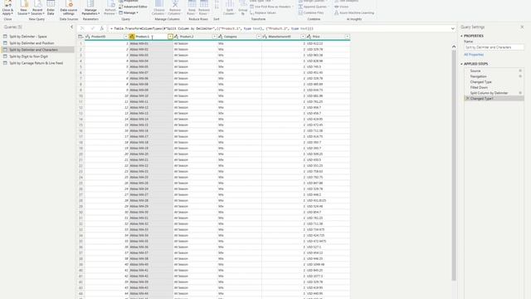Click the vertical scrollbar up arrow
Screen dimensions: 531x299
coord(454,47)
